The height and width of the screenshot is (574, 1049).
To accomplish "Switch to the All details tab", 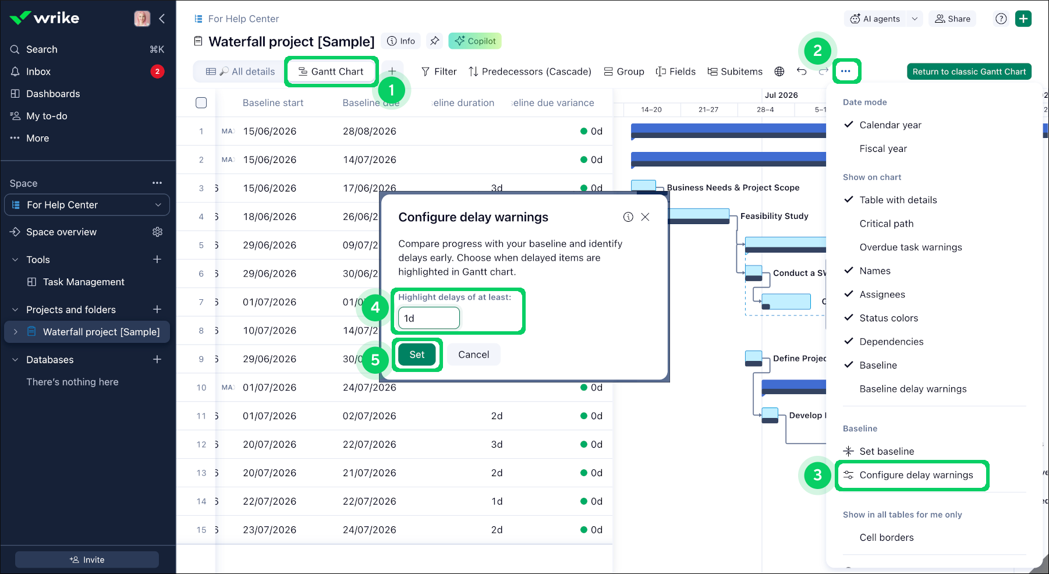I will click(x=240, y=72).
